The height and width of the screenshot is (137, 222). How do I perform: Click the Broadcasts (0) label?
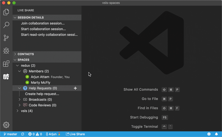[40, 100]
